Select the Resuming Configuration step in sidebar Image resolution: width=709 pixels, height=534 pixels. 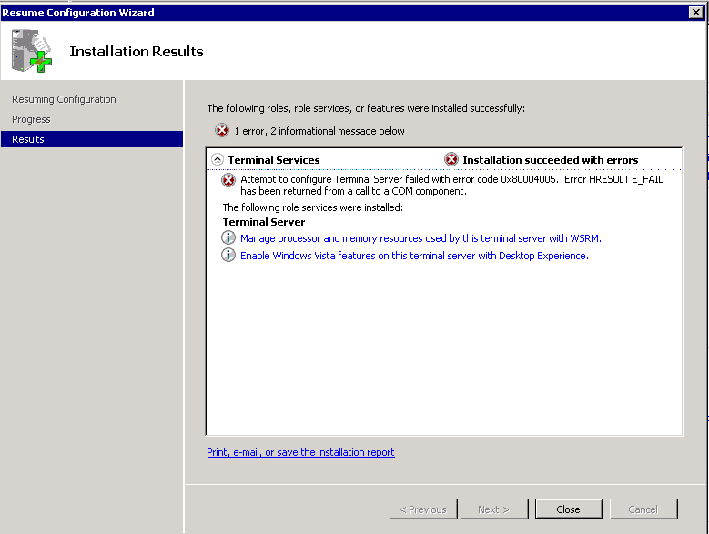[x=64, y=99]
